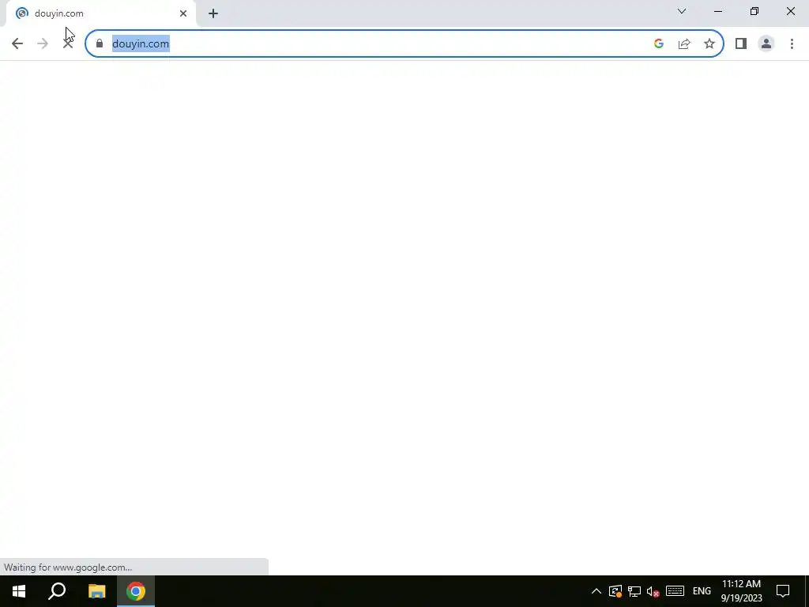Click the 'Waiting for www.google.com...' status text
This screenshot has height=607, width=809.
click(x=68, y=567)
